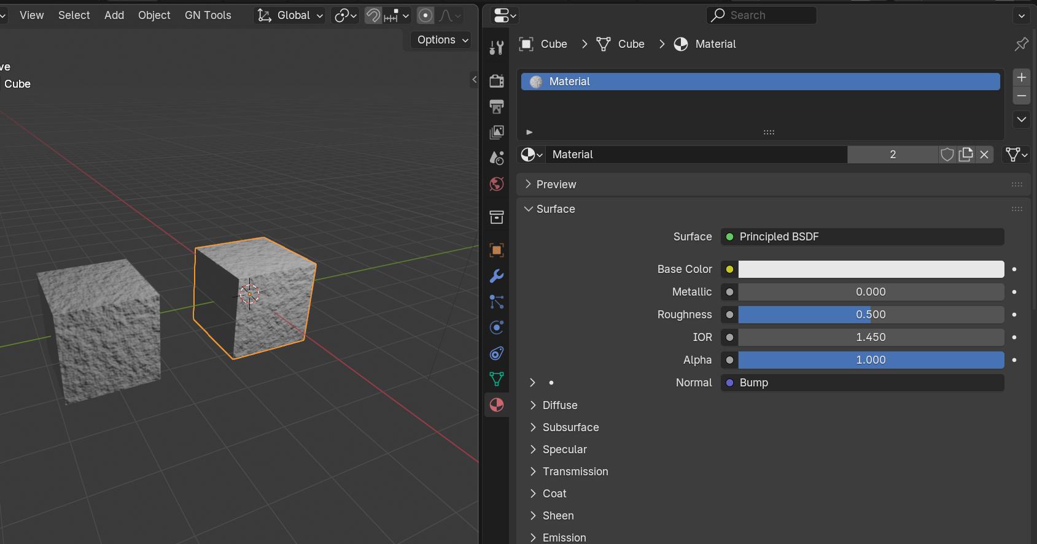Open the View menu
The height and width of the screenshot is (544, 1037).
click(x=32, y=15)
